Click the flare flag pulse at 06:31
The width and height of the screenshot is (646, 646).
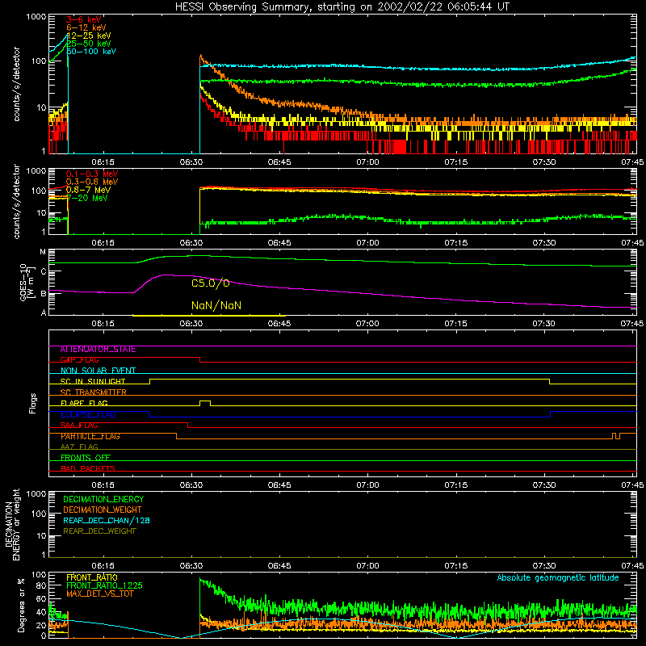tap(205, 402)
